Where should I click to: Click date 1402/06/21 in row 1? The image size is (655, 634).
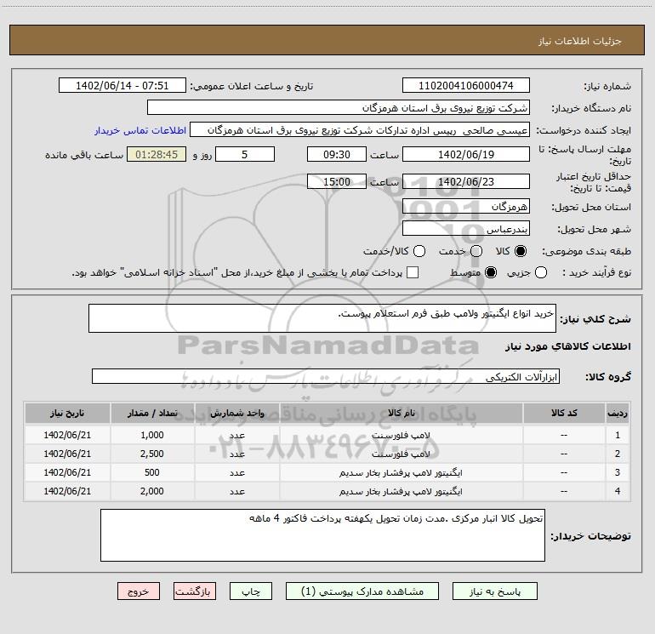[67, 435]
